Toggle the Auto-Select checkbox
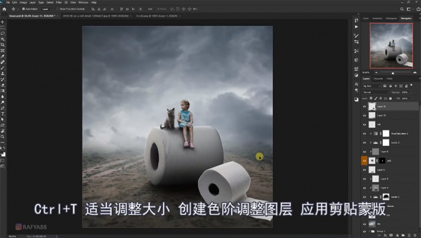 23,9
